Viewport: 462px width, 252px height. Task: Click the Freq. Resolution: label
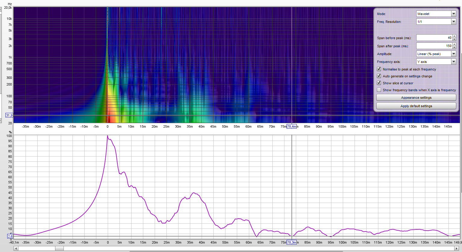[x=389, y=22]
